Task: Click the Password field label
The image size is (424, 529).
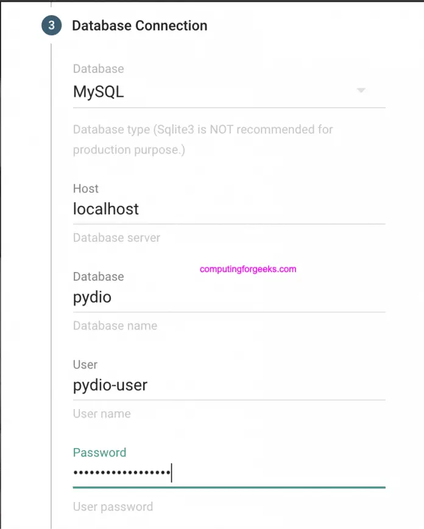Action: 99,452
